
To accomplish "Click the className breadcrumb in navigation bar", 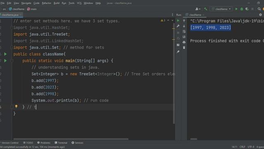I will tap(16, 9).
